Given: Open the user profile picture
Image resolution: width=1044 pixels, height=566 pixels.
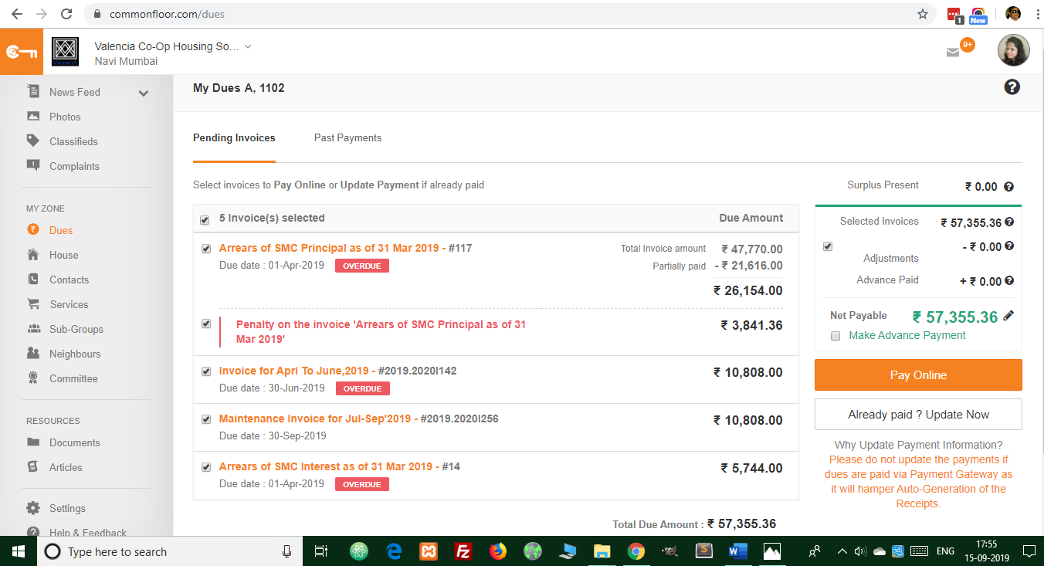Looking at the screenshot, I should point(1013,51).
